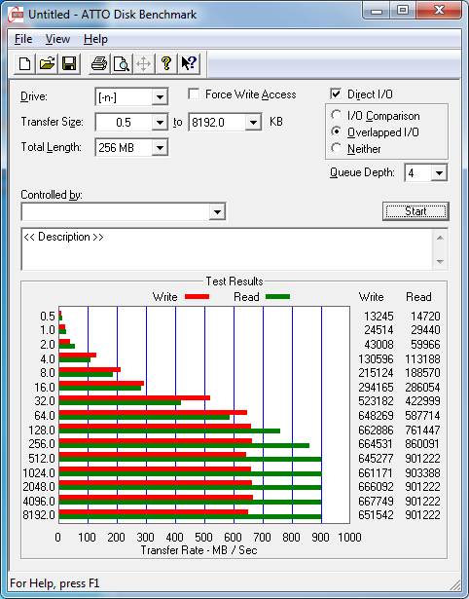Open the View menu
This screenshot has width=469, height=599.
coord(57,39)
